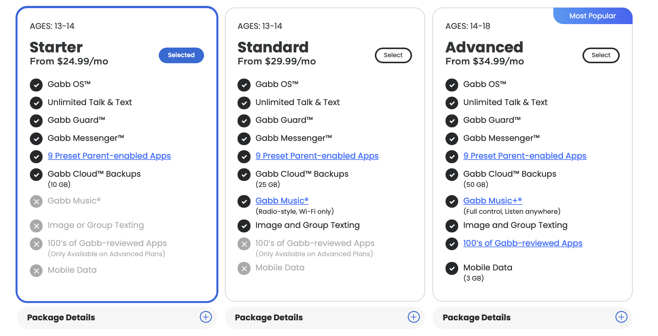Expand Starter plan Package Details plus icon
Viewport: 658px width, 336px height.
point(206,317)
